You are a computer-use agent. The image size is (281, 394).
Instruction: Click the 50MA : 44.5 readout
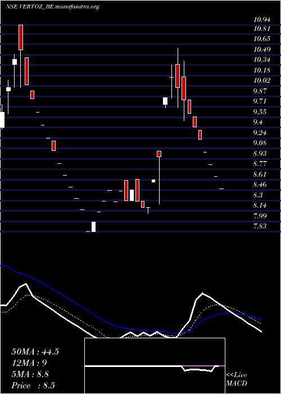[x=35, y=352]
